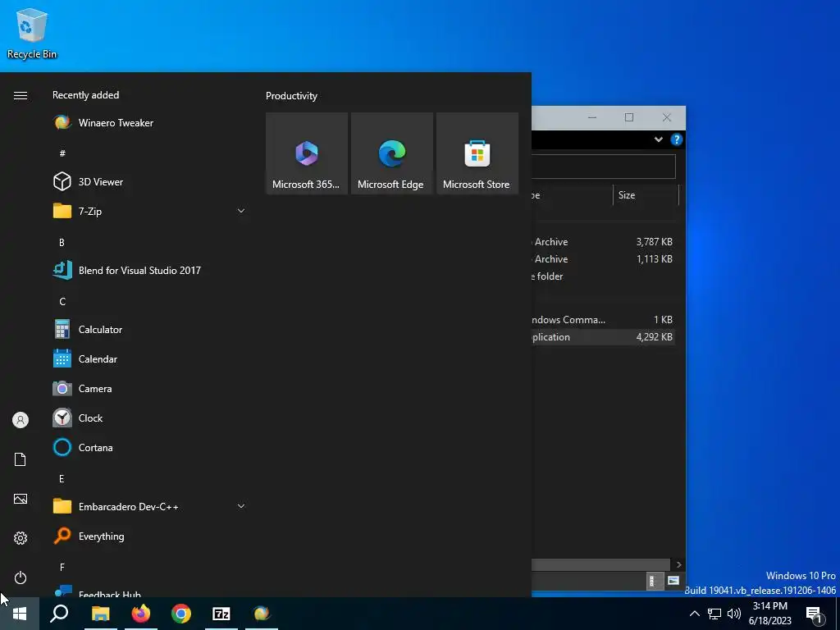
Task: Show hidden tray icons
Action: (x=694, y=614)
